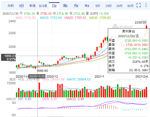Click the MACD: 0.46 histogram label

point(75,99)
